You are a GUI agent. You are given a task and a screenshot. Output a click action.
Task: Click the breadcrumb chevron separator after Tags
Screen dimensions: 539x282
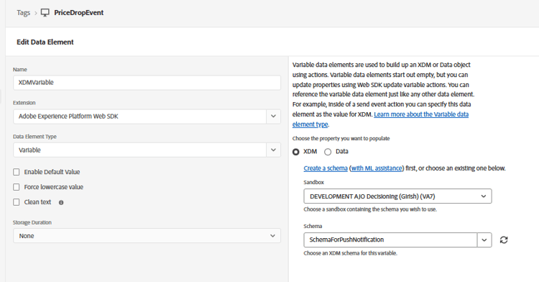point(35,13)
